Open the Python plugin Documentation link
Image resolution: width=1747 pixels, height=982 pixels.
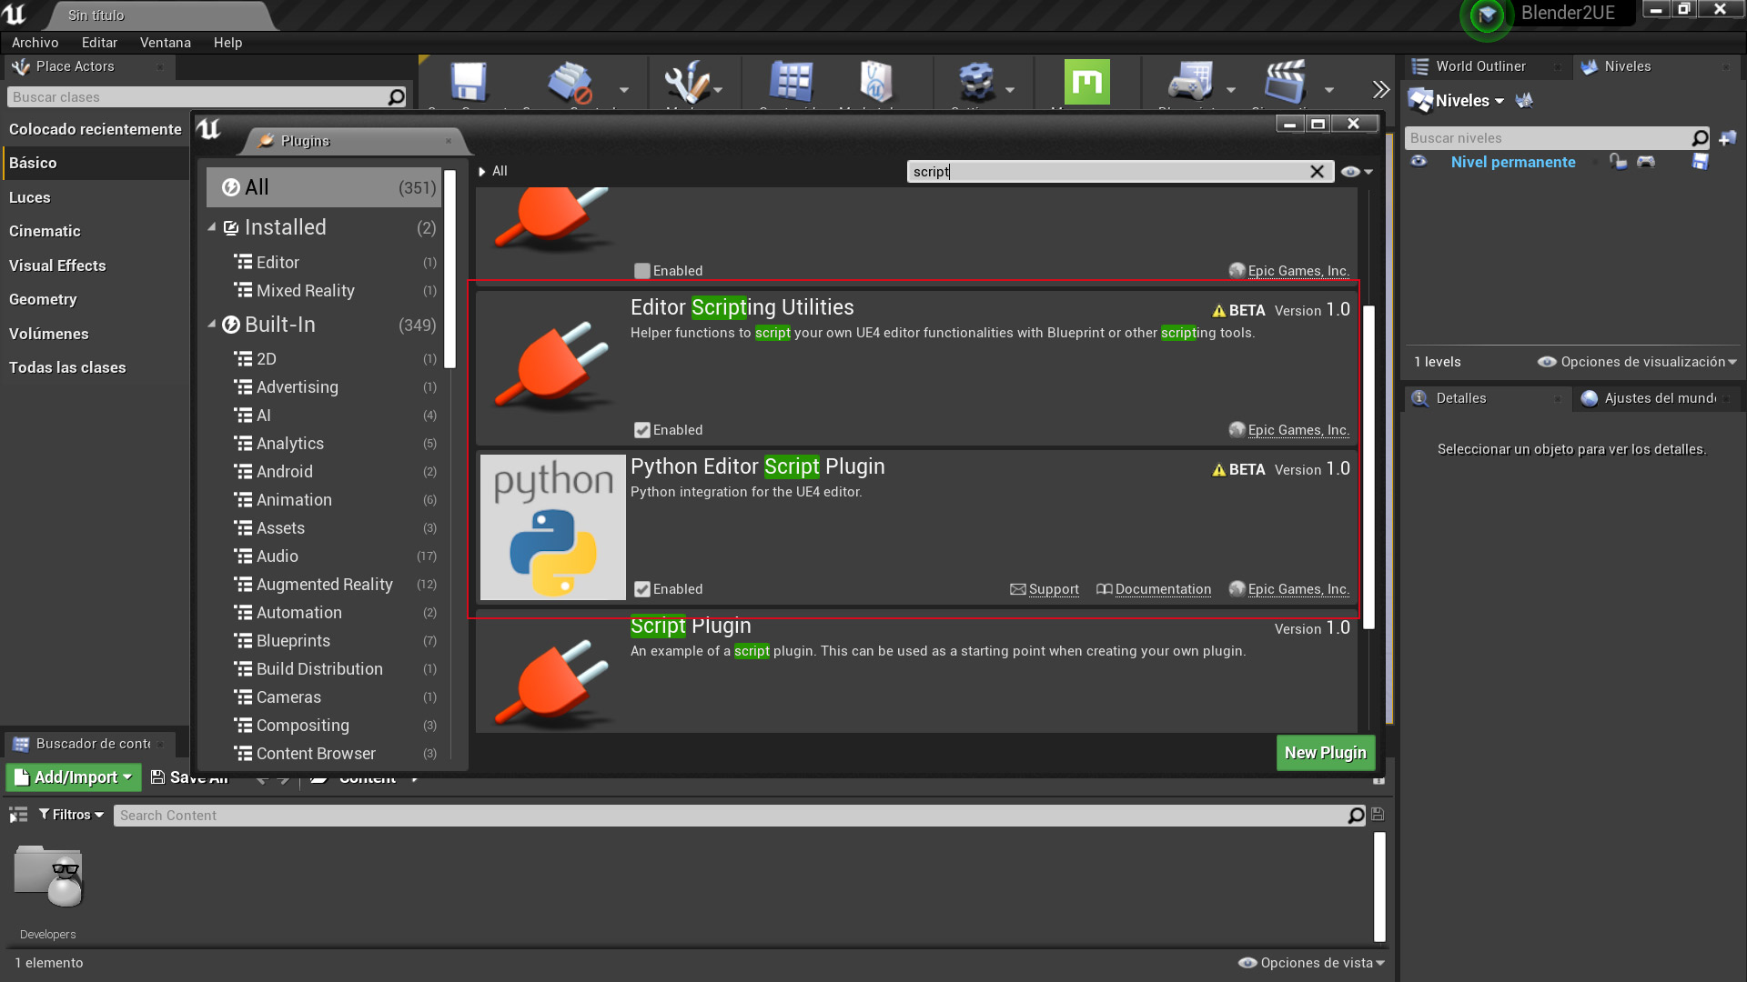pyautogui.click(x=1154, y=589)
